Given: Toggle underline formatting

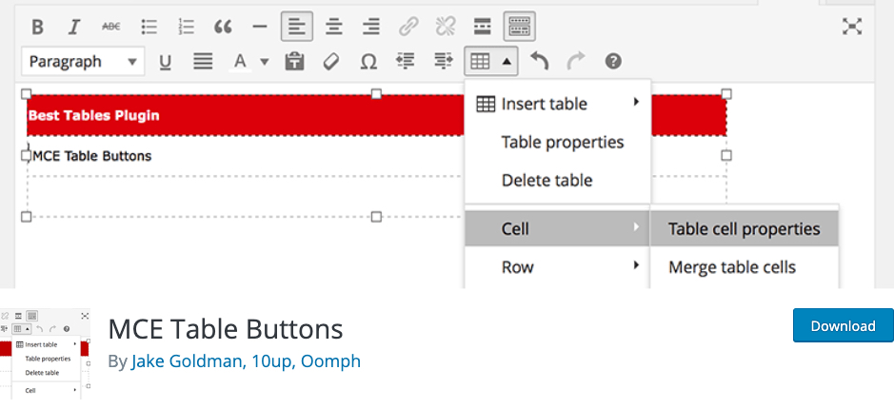Looking at the screenshot, I should click(166, 62).
